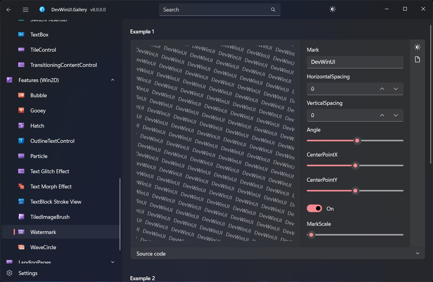Select Gooey in the navigation list
This screenshot has width=433, height=282.
61,111
